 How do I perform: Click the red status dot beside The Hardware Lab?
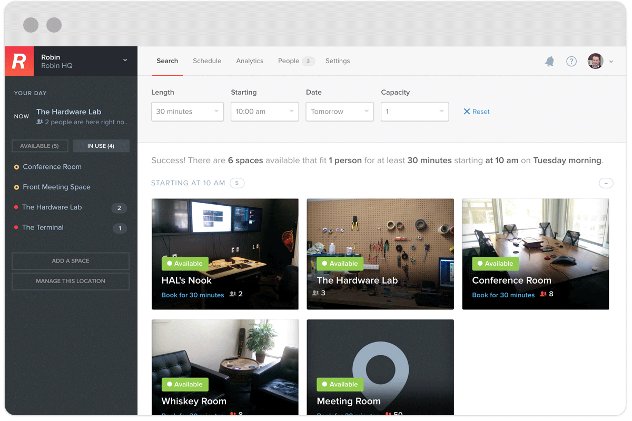16,207
